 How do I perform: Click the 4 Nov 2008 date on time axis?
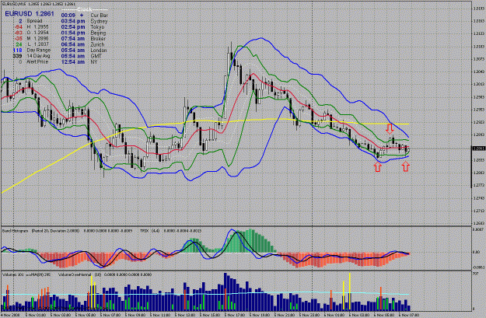click(9, 315)
